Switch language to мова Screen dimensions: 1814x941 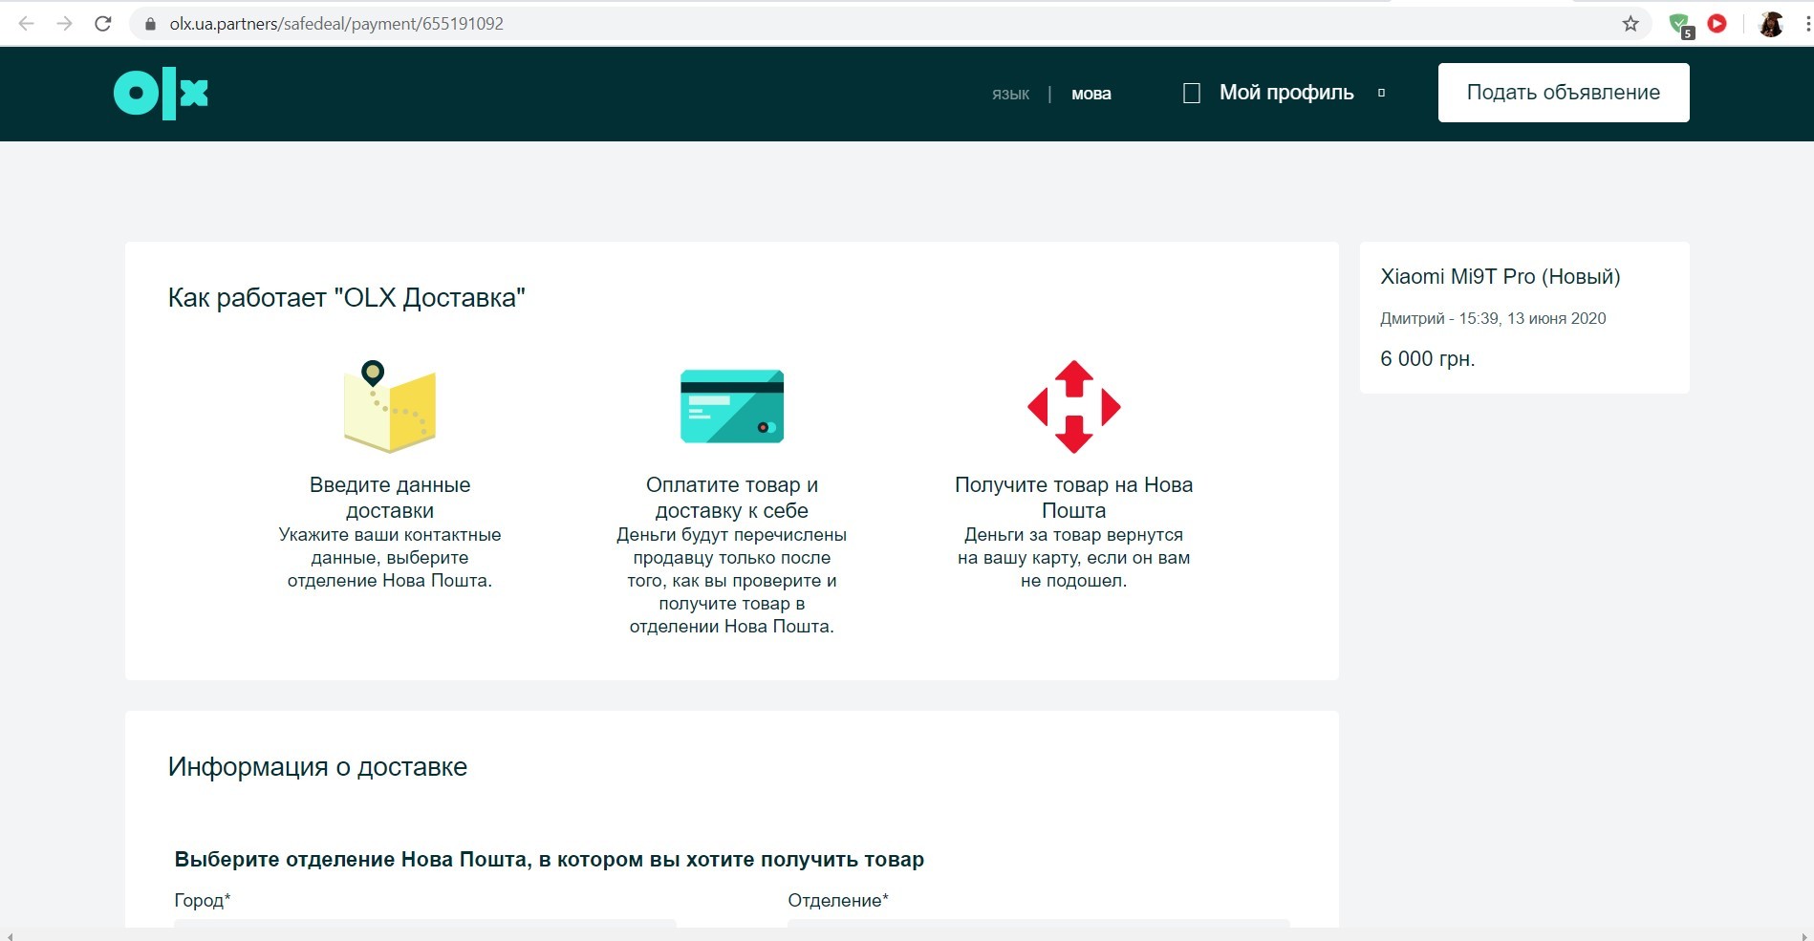[1091, 94]
